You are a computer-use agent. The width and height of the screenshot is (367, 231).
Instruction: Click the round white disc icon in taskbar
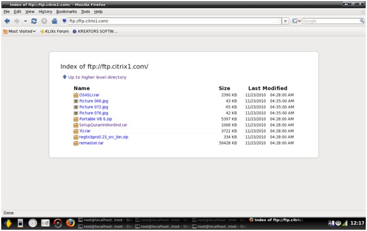33,223
